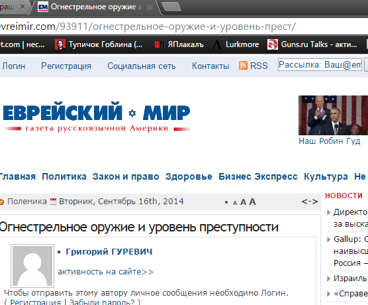Open the Наш Робин Гуд article
This screenshot has height=305, width=368.
tap(329, 141)
